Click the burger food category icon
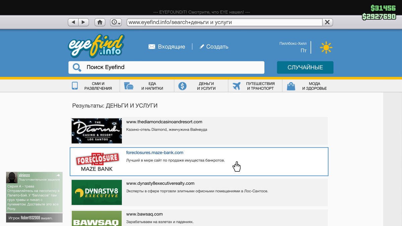This screenshot has width=402, height=226. pyautogui.click(x=129, y=86)
